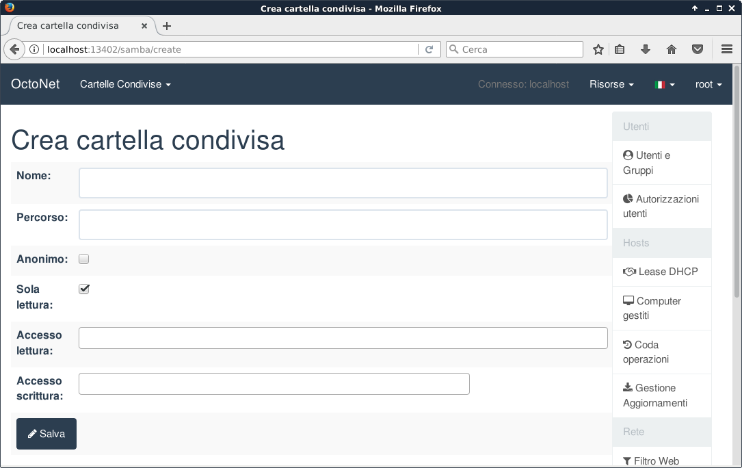This screenshot has width=742, height=468.
Task: Click the Autorizzazioni utenti pie icon
Action: pos(628,199)
